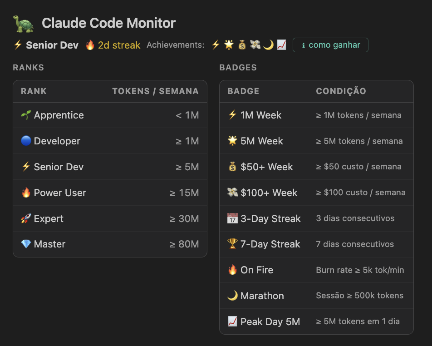Select the 'Marathon' badge name
The image size is (432, 346).
pos(262,296)
